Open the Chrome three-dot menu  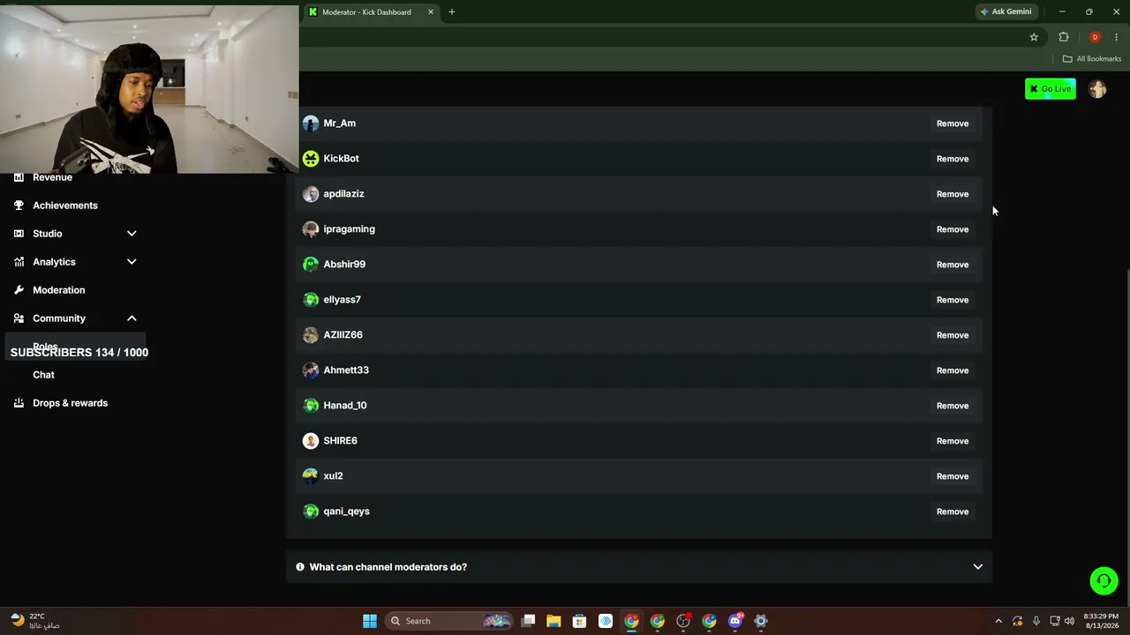click(x=1116, y=37)
